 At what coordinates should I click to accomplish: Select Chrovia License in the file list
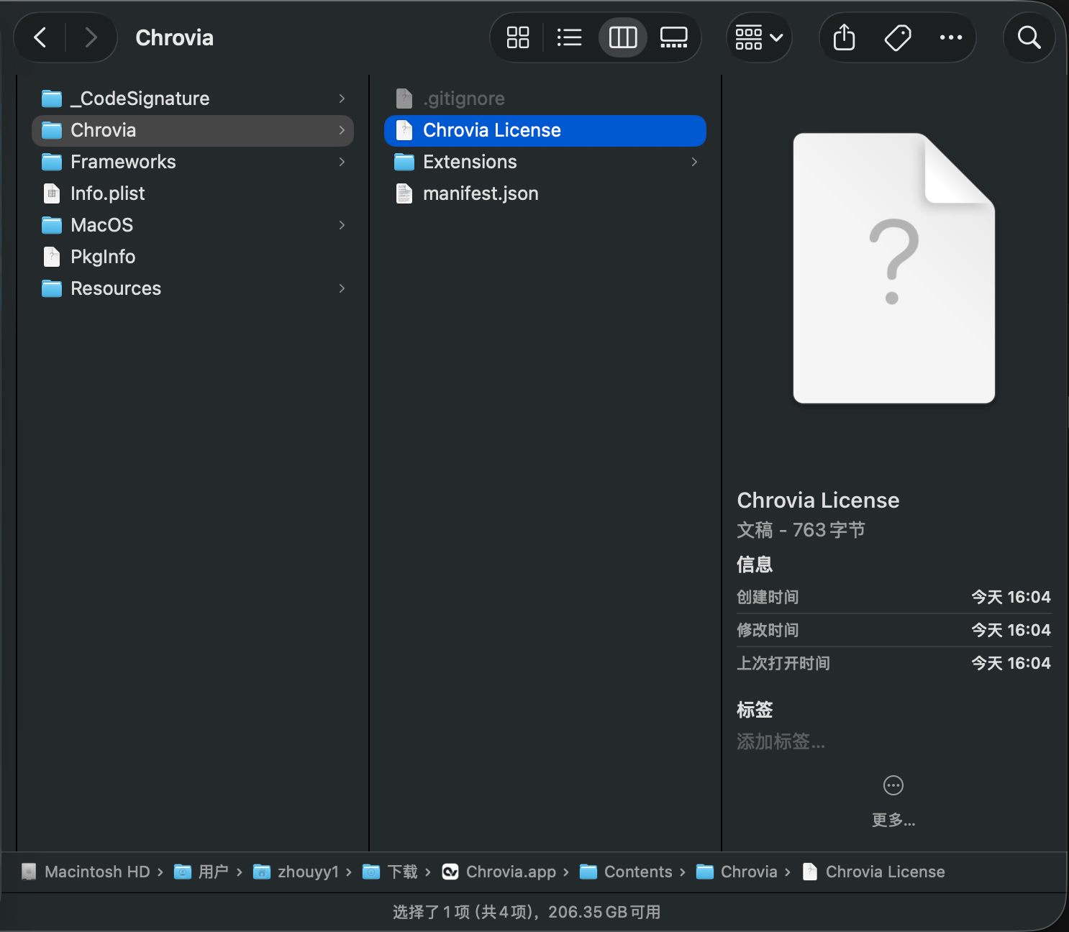click(x=545, y=130)
